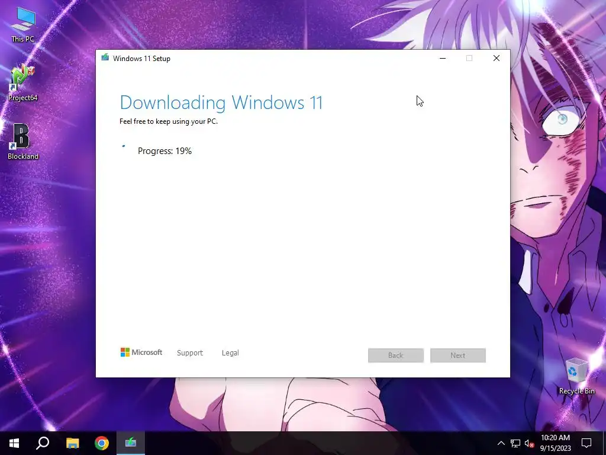
Task: Open This PC desktop icon
Action: (23, 24)
